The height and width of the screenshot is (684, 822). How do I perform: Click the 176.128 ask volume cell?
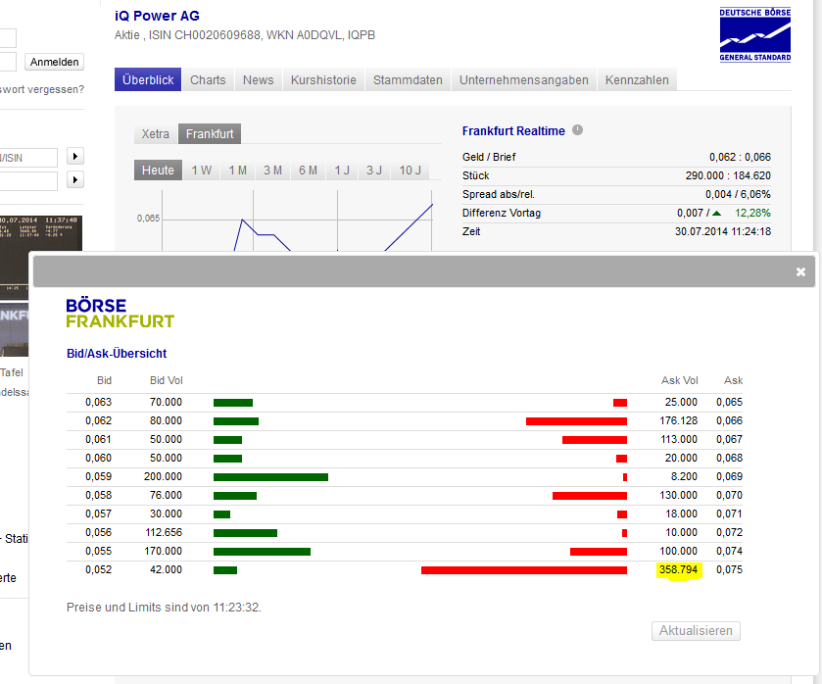[x=678, y=420]
